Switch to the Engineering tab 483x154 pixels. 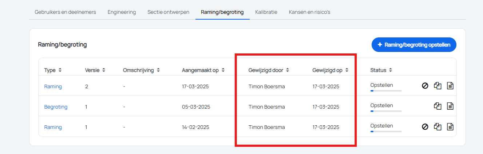click(122, 12)
